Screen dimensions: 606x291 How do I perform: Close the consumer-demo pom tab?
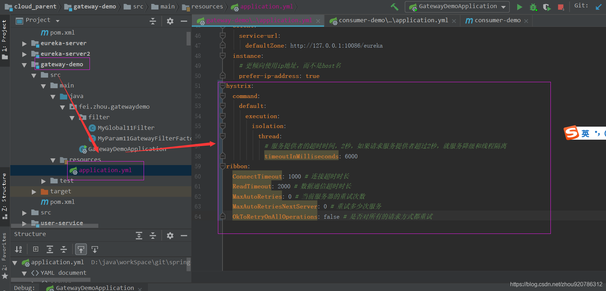pyautogui.click(x=526, y=21)
